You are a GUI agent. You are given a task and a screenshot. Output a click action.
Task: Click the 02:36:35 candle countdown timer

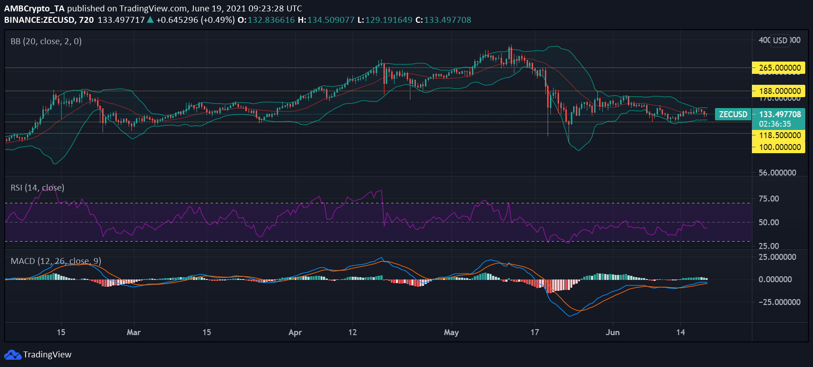click(x=775, y=124)
